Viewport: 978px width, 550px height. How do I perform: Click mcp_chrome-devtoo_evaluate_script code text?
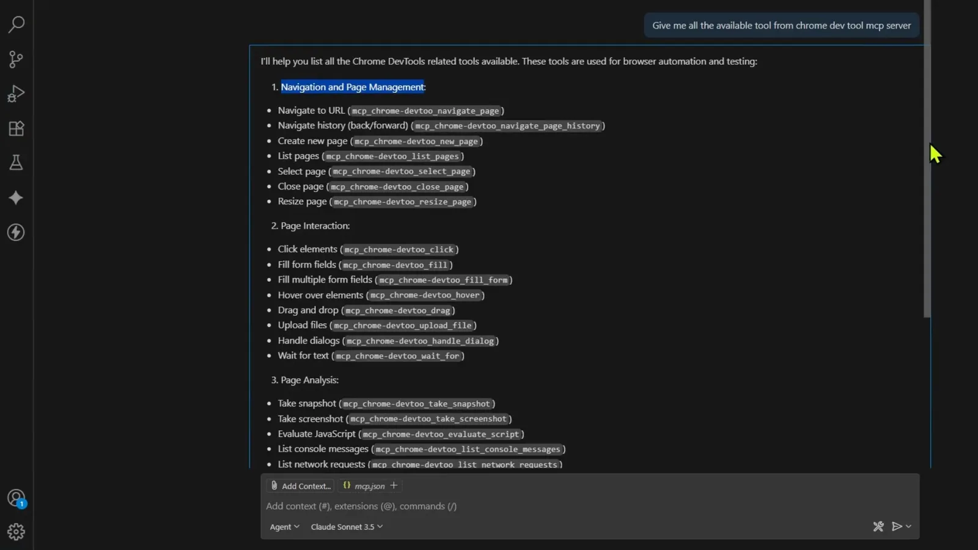coord(441,435)
